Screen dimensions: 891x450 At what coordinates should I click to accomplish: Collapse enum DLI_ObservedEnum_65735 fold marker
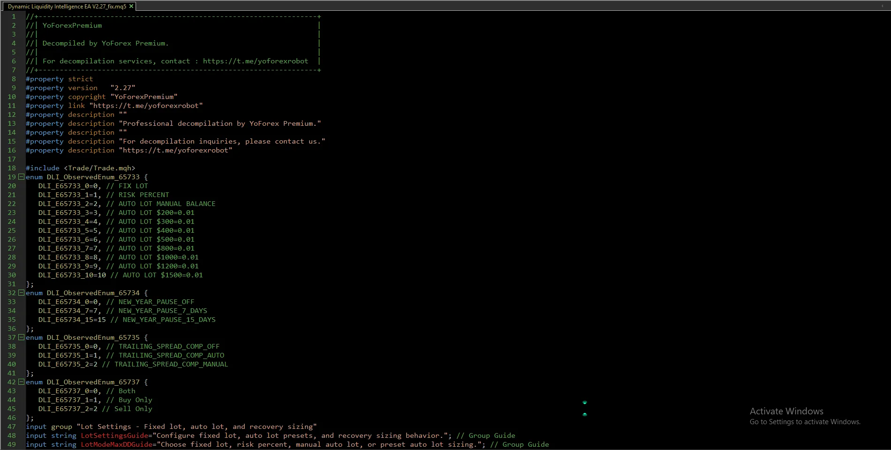[21, 337]
